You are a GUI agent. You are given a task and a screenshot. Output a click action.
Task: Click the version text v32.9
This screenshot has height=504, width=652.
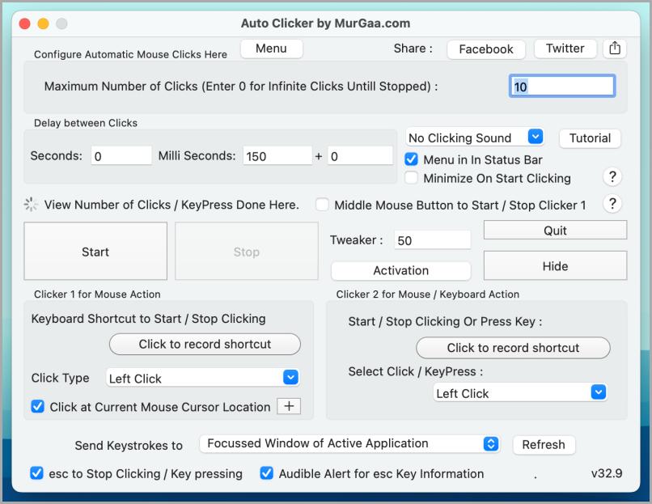pos(607,473)
